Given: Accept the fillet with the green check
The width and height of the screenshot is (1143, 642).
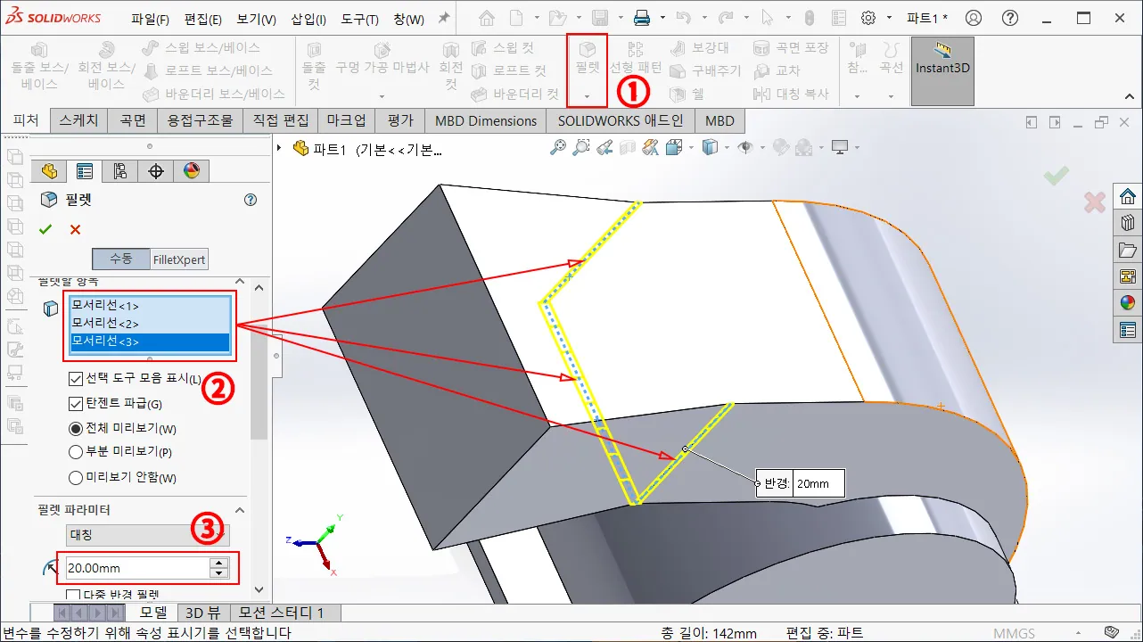Looking at the screenshot, I should pos(45,229).
